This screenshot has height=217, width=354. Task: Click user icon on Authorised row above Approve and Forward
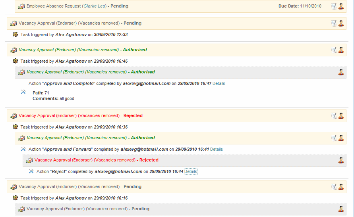pos(341,138)
